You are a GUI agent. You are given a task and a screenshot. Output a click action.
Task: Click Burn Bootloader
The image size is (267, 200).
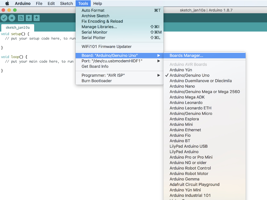tap(119, 81)
